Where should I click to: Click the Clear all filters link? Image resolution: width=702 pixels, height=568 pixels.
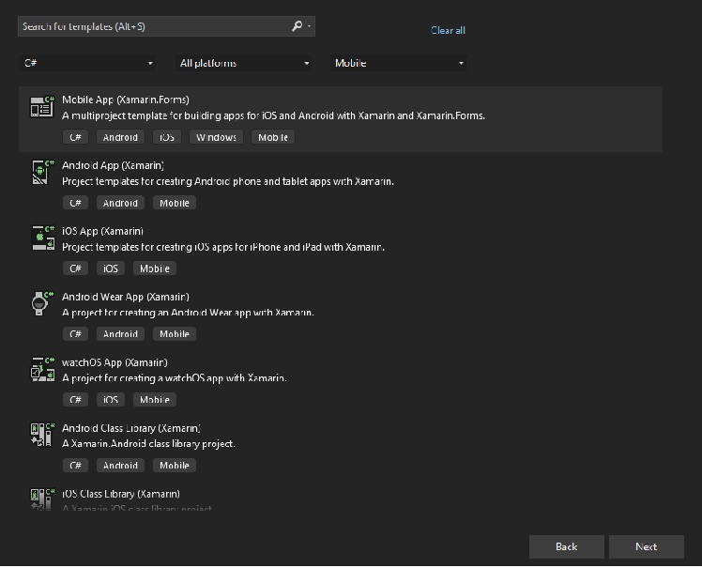pos(448,30)
